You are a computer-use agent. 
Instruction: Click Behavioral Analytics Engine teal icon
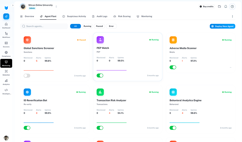click(173, 92)
